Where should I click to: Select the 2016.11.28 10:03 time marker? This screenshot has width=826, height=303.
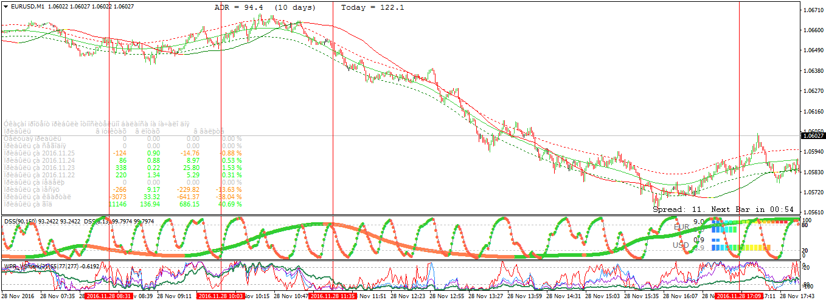pyautogui.click(x=221, y=296)
